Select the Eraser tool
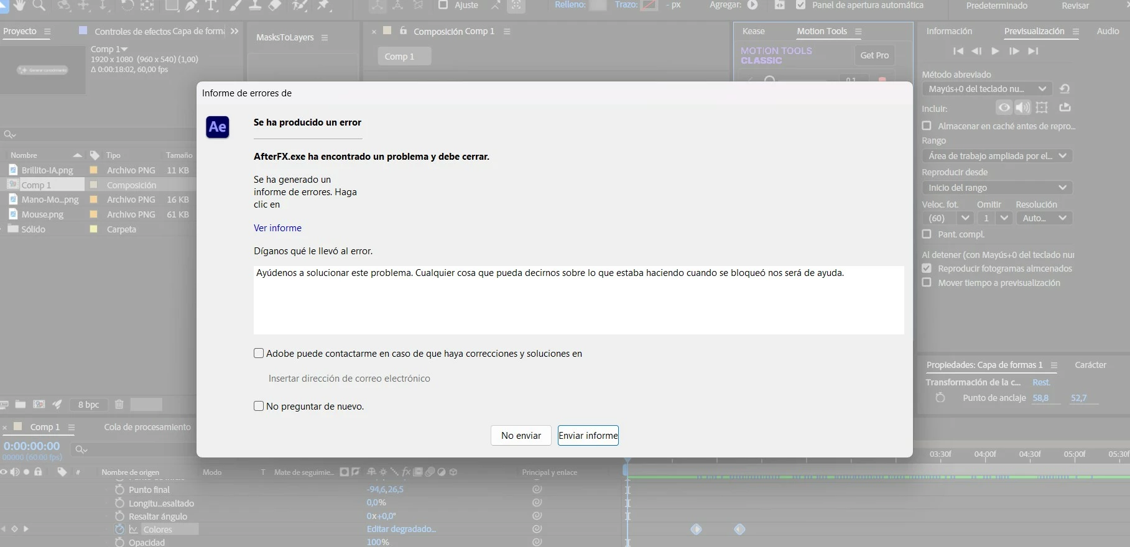 (x=275, y=5)
